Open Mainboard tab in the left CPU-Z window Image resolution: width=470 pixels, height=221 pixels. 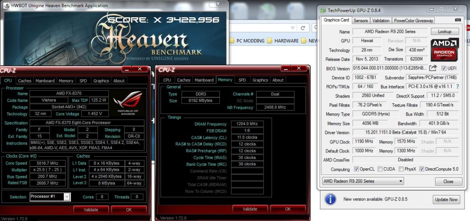pyautogui.click(x=45, y=81)
